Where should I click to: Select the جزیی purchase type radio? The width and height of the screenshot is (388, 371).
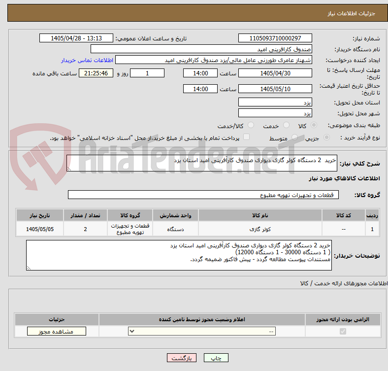pyautogui.click(x=326, y=137)
